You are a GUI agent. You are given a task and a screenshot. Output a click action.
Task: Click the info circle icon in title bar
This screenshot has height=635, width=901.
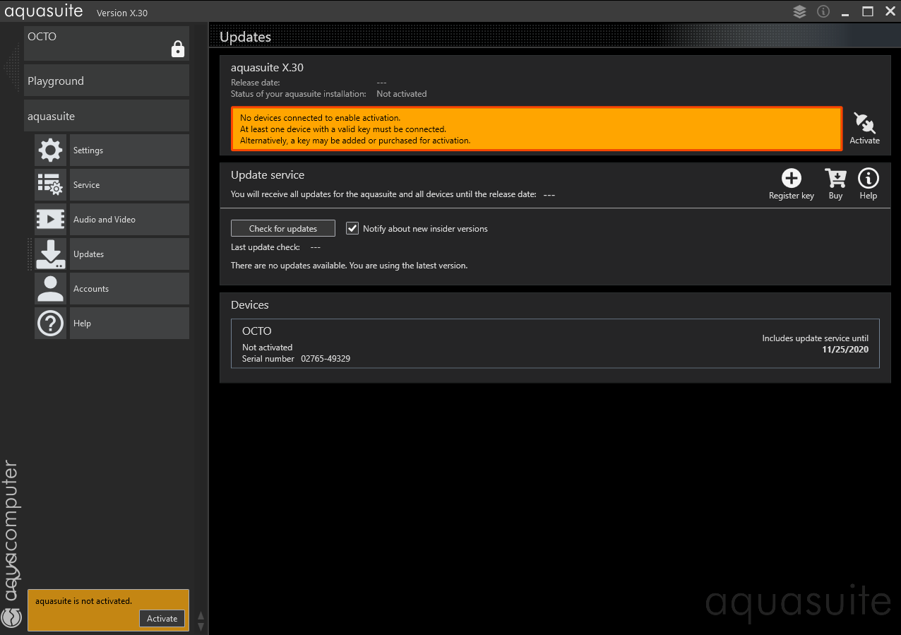(x=823, y=11)
